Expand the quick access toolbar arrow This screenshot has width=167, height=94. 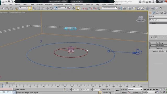[x=14, y=2]
